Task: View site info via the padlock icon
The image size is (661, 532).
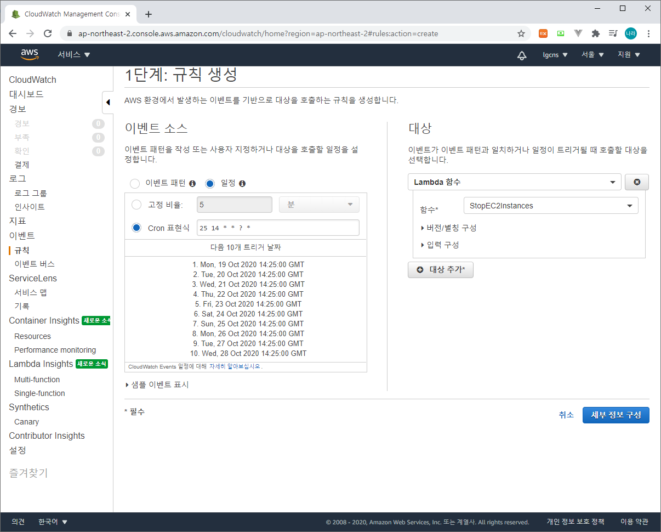Action: pyautogui.click(x=69, y=33)
